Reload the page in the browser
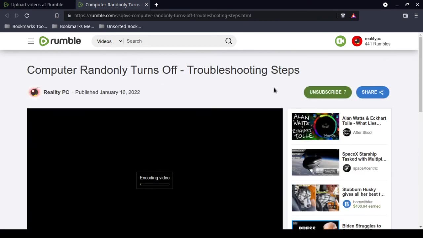The image size is (423, 238). (27, 16)
